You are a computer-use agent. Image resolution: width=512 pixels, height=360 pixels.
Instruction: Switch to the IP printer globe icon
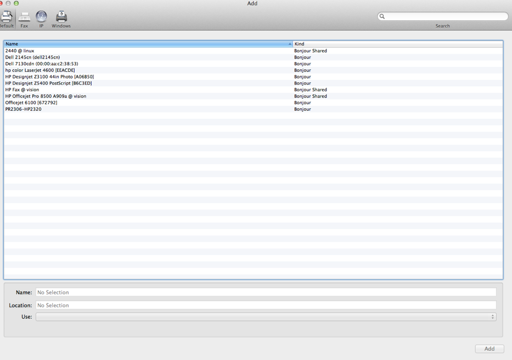coord(42,19)
